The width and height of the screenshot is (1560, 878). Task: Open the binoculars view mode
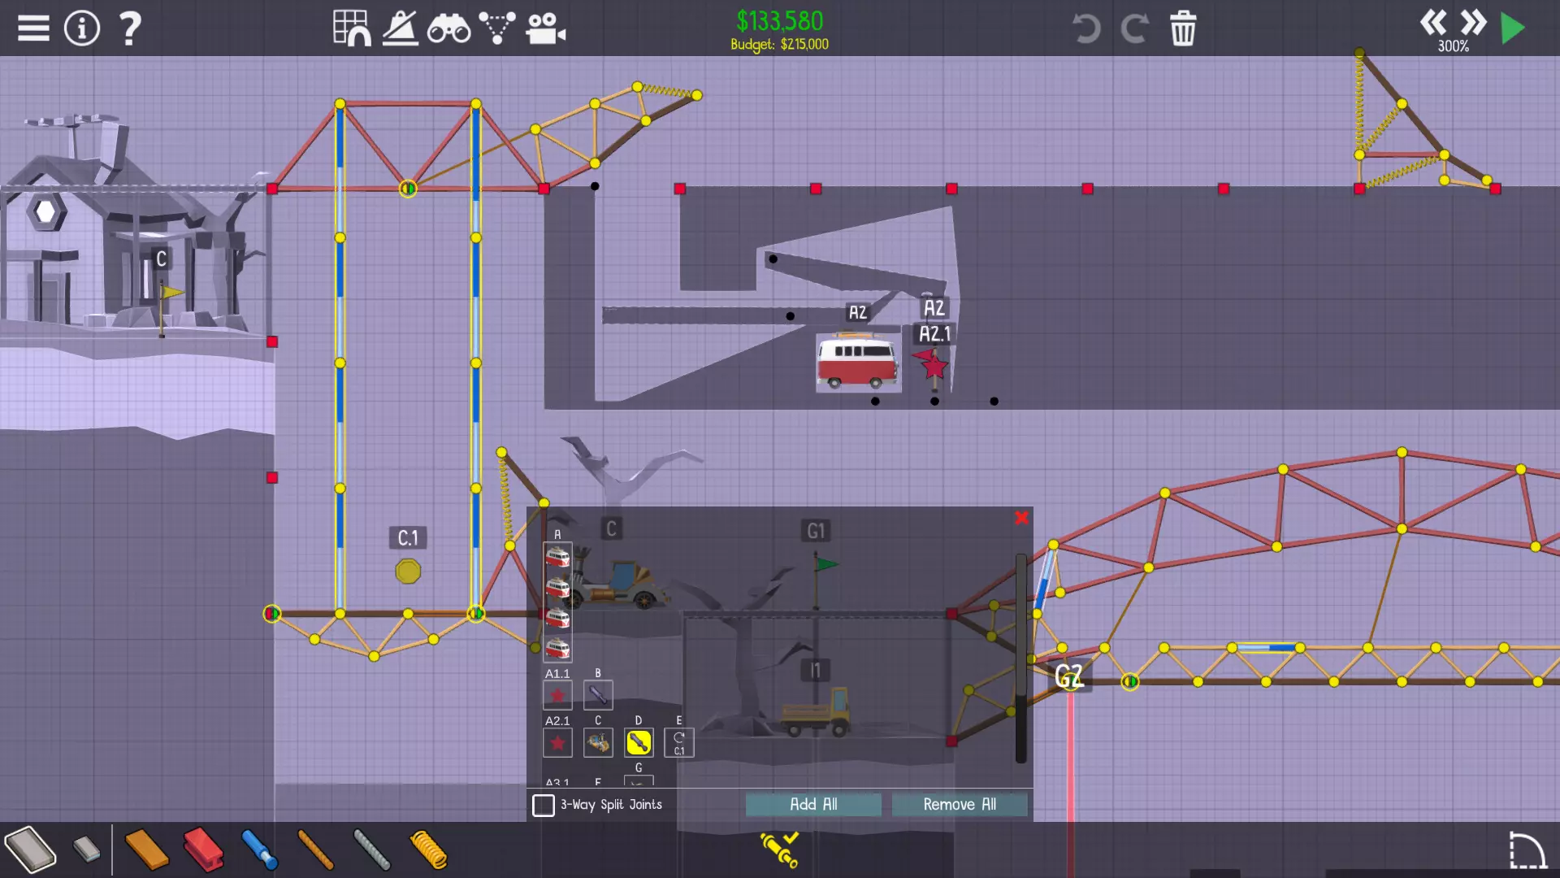(x=448, y=29)
